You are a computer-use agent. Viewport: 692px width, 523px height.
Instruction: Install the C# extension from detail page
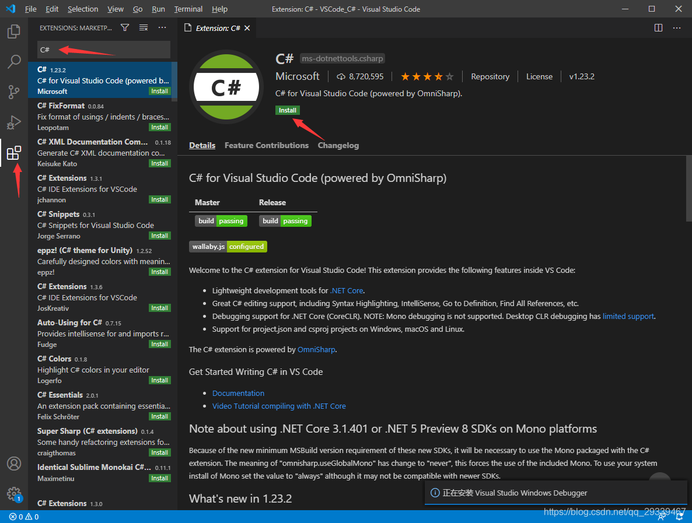click(287, 110)
